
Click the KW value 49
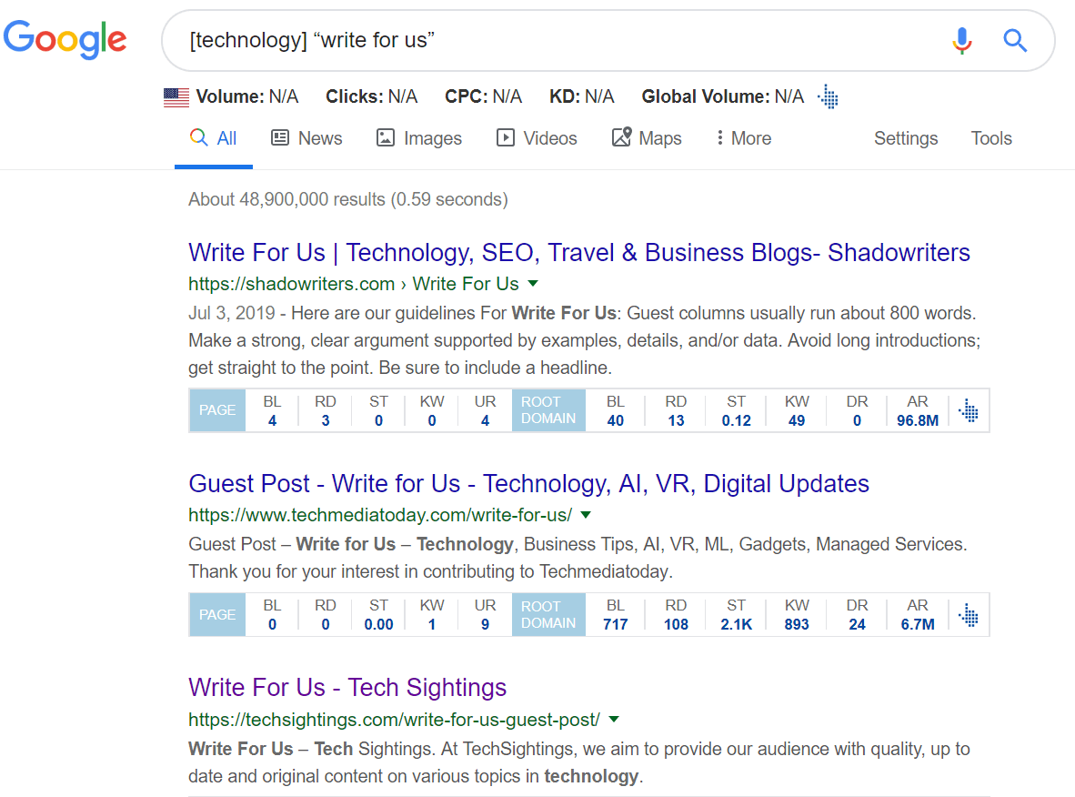tap(797, 420)
